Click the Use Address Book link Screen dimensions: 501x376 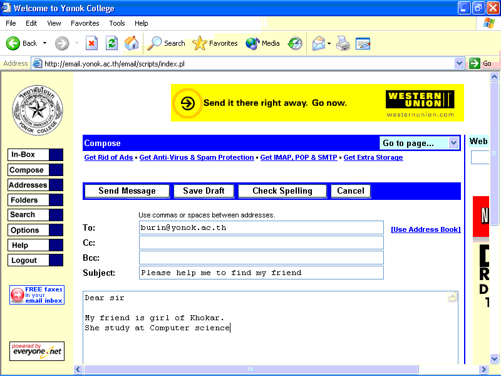point(425,229)
